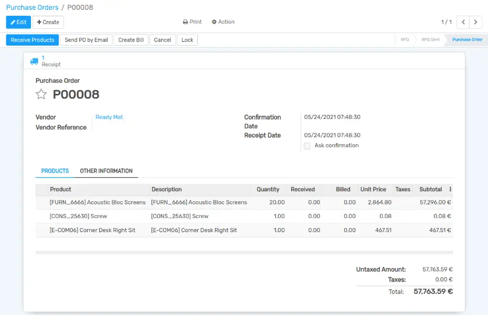Create a new purchase order

pos(48,22)
